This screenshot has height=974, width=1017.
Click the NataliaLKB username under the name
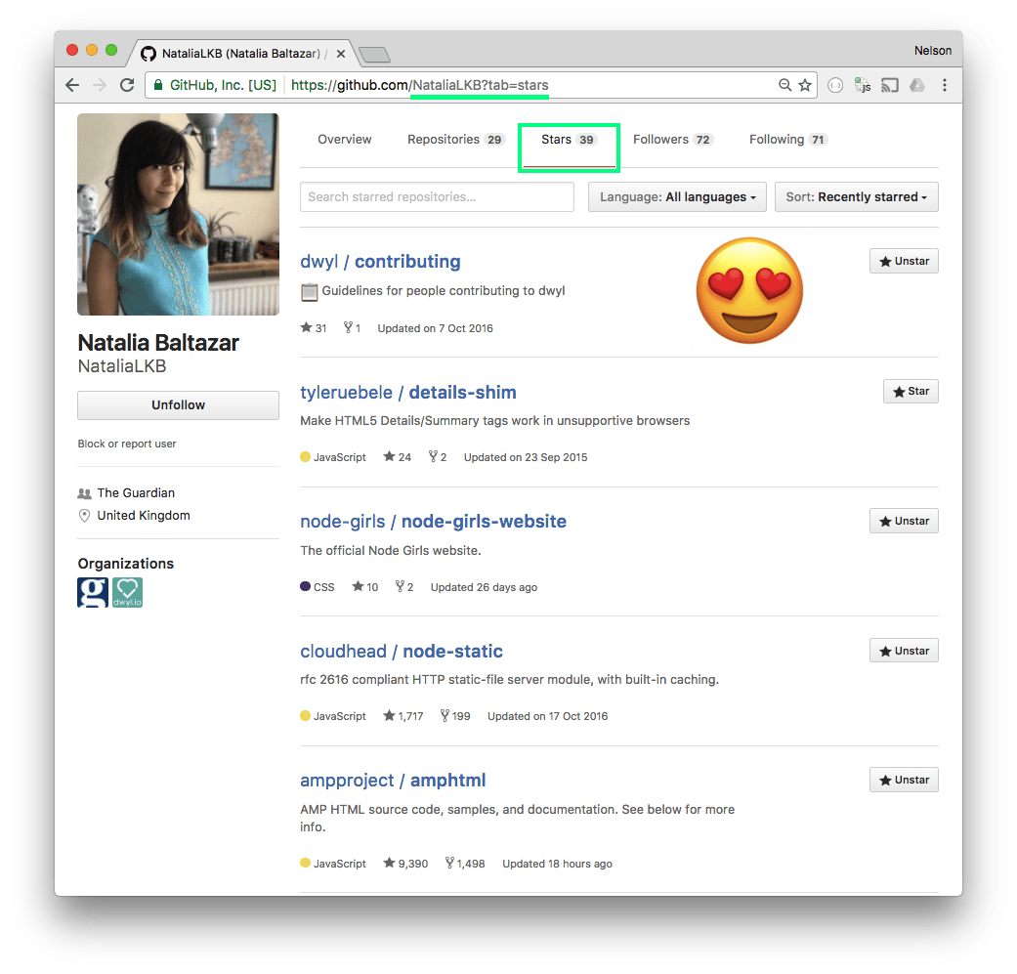122,366
